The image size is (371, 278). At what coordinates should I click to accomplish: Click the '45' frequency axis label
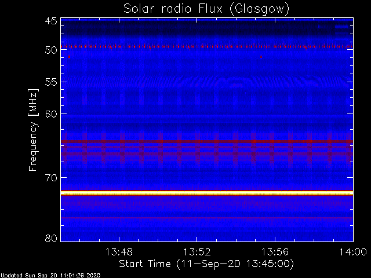[x=51, y=21]
